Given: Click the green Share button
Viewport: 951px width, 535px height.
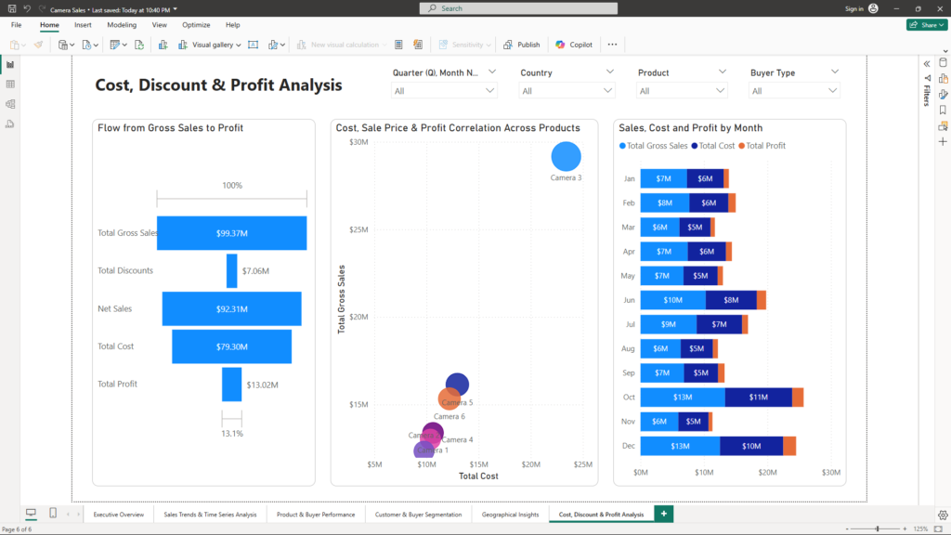Looking at the screenshot, I should (926, 25).
